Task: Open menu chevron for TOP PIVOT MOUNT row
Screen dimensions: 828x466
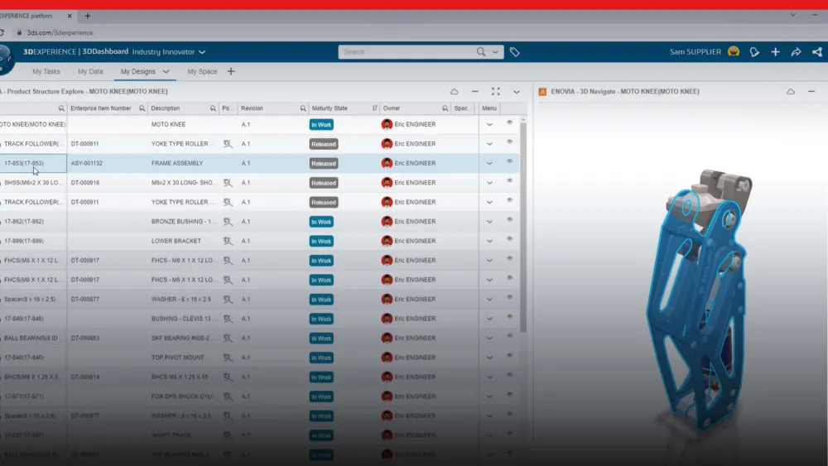Action: (489, 358)
